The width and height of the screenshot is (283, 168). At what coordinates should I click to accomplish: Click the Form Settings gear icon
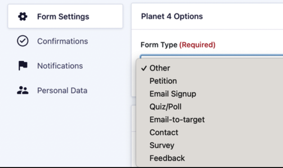point(23,16)
